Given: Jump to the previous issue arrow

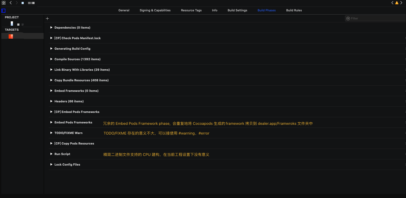Looking at the screenshot, I should pyautogui.click(x=392, y=3).
